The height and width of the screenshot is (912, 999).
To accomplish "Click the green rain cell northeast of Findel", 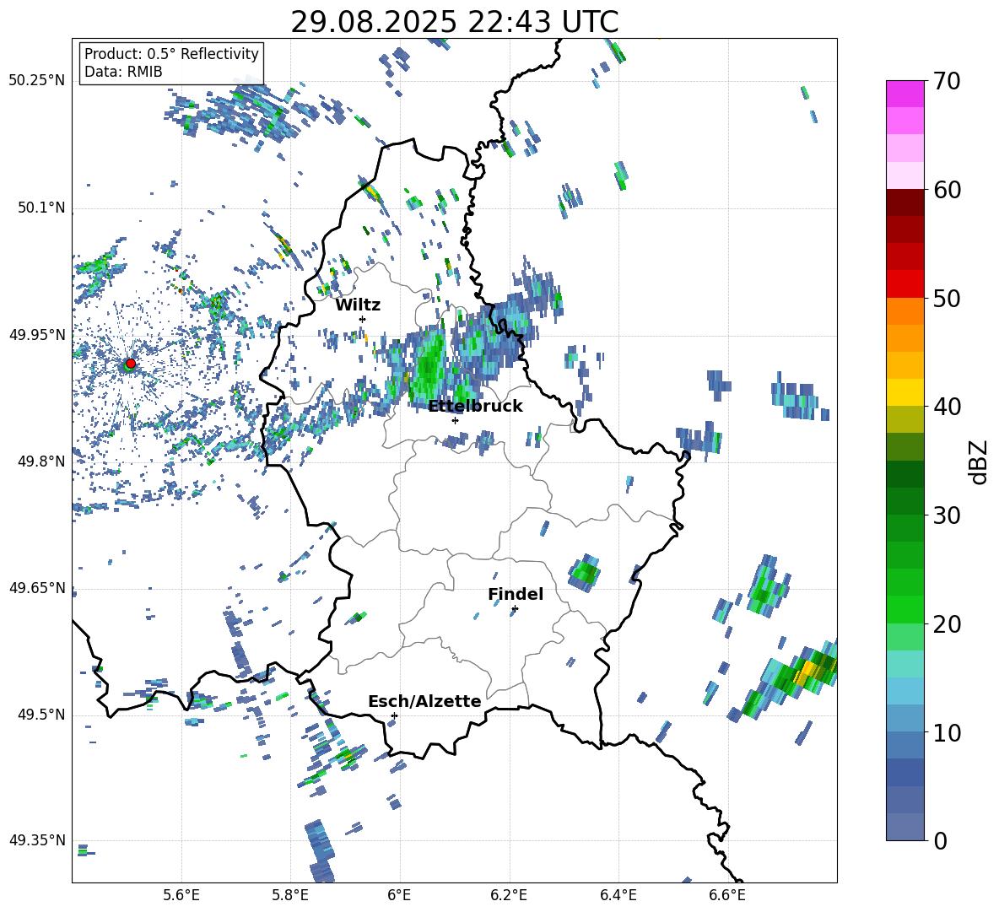I will 584,574.
